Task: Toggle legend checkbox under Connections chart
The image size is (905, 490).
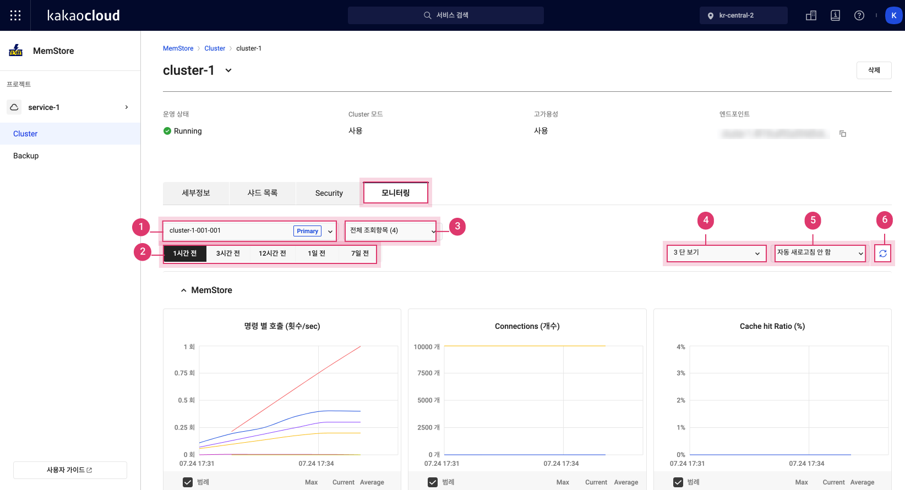Action: tap(433, 482)
